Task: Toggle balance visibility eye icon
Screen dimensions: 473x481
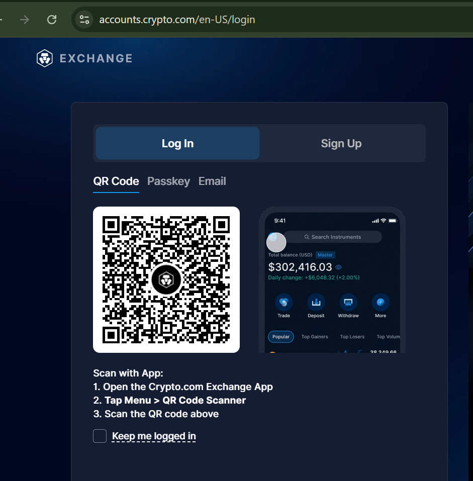Action: tap(338, 267)
